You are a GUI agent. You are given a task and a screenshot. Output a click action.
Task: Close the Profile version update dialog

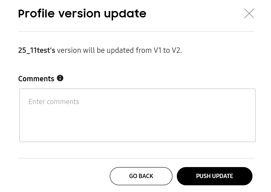point(249,13)
